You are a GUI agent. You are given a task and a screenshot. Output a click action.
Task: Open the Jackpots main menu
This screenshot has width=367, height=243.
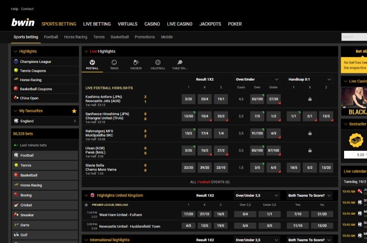210,24
